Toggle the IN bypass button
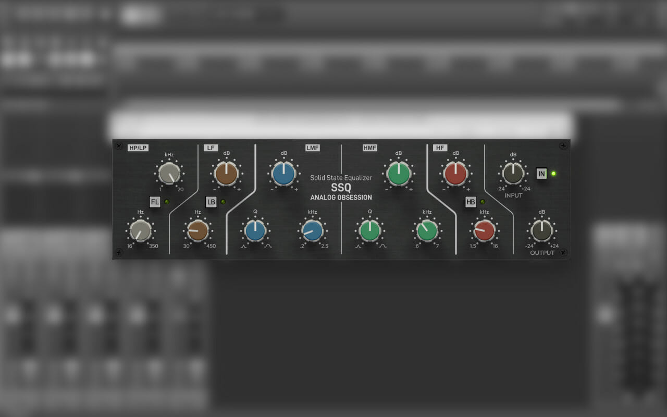667x417 pixels. [541, 174]
